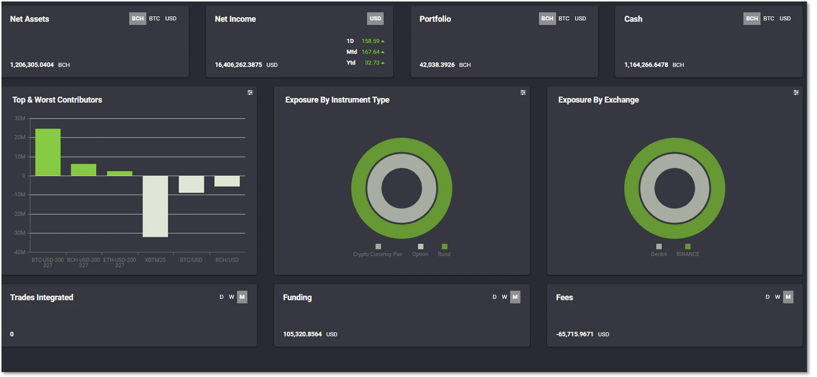
Task: Select BCH currency in Net Assets card
Action: [x=138, y=19]
